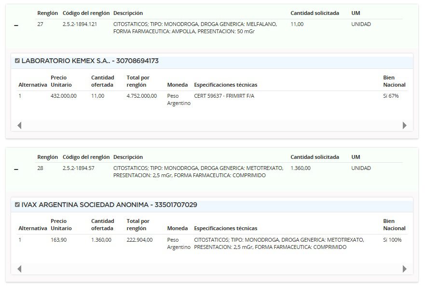Screen dimensions: 425x286
Task: Toggle the IVAX ARGENTINA SOCIEDAD ANONIMA checkbox
Action: (17, 205)
